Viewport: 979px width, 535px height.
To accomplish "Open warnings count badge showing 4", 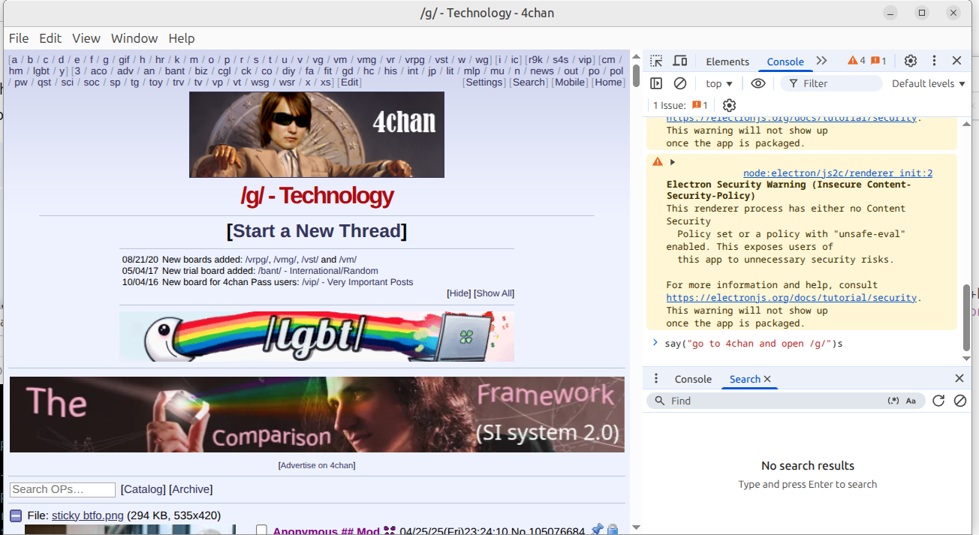I will click(857, 61).
